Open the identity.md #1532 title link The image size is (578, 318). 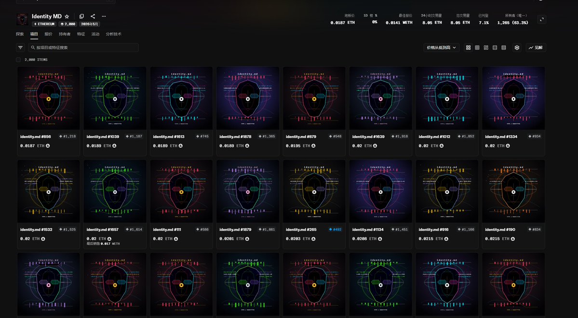(x=36, y=230)
